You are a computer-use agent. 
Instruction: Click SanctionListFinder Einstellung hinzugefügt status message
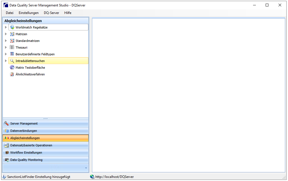pos(39,177)
